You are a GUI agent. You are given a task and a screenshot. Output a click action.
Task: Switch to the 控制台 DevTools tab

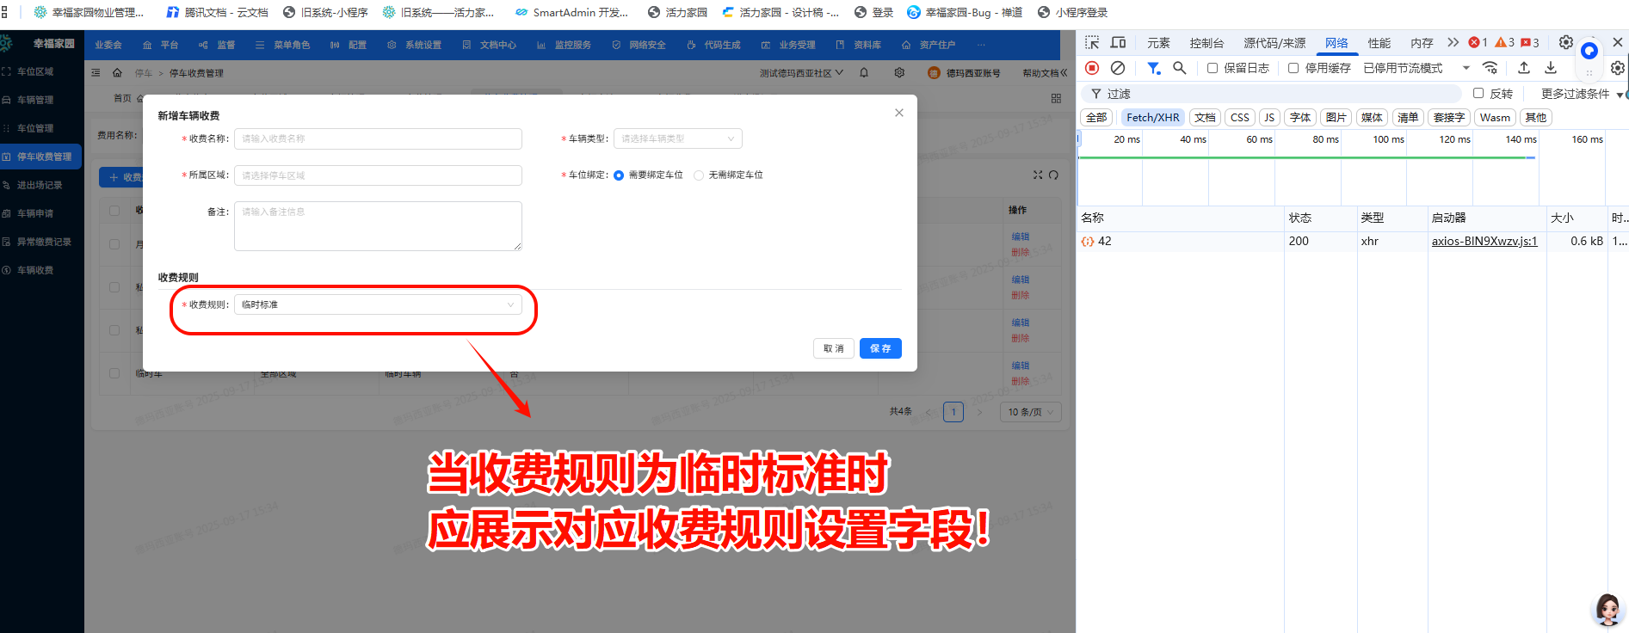1206,43
